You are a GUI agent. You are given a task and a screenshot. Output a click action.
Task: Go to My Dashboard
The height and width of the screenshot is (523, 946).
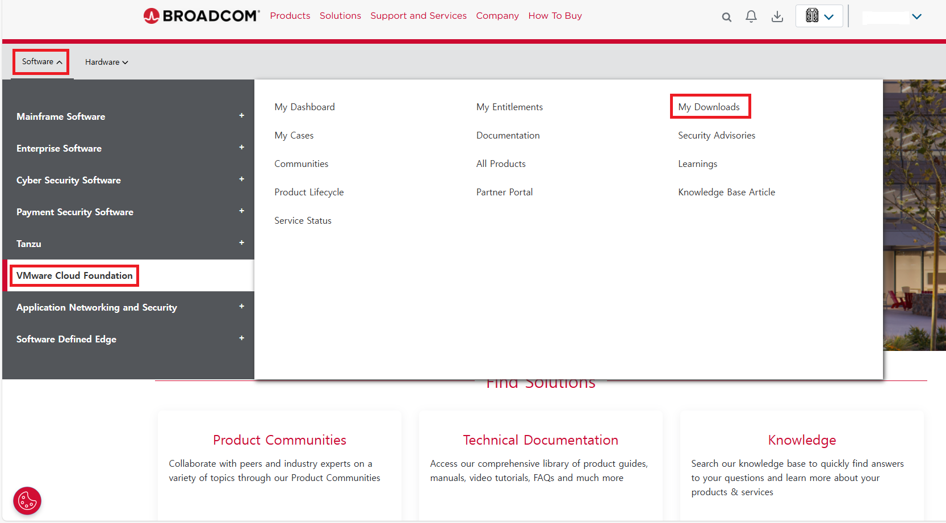304,107
